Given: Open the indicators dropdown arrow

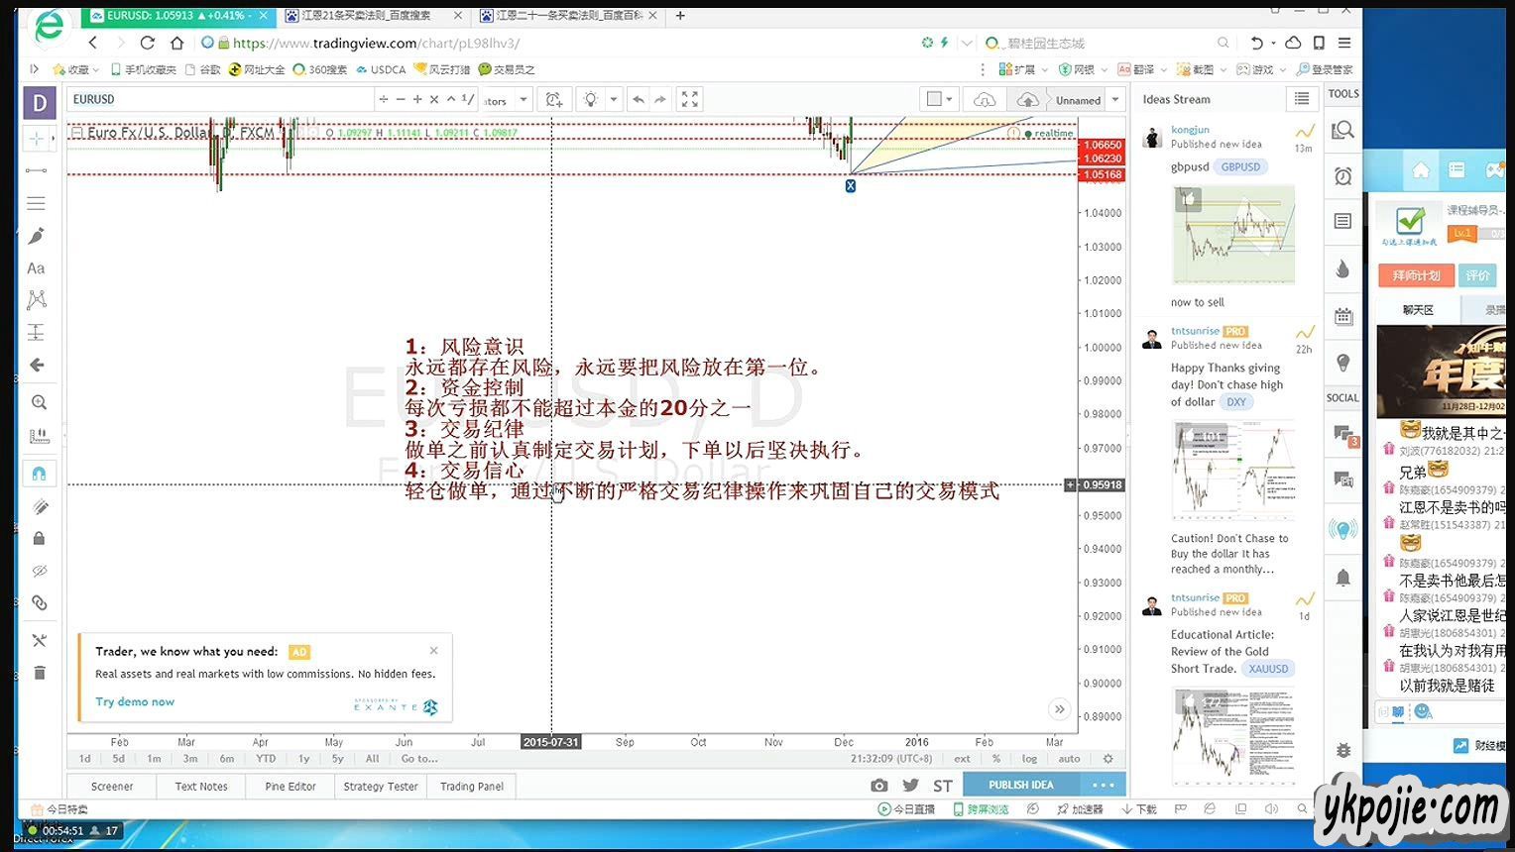Looking at the screenshot, I should [x=525, y=99].
